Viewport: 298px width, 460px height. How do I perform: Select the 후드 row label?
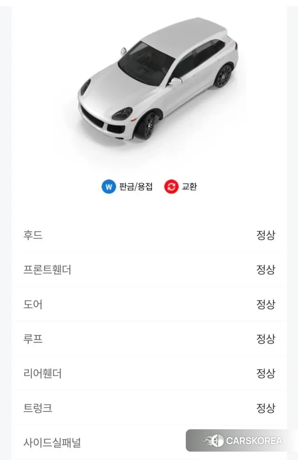33,235
